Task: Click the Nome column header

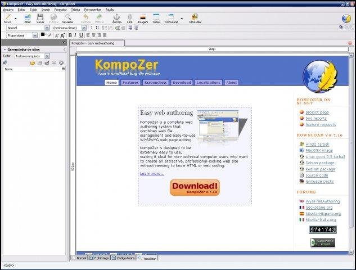Action: point(33,69)
